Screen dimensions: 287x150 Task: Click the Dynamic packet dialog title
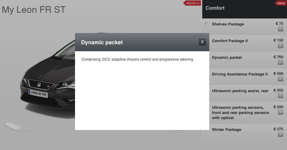click(x=102, y=43)
